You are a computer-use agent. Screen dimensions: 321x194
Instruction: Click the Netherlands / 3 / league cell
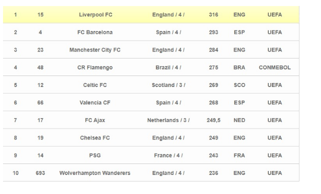(x=169, y=120)
